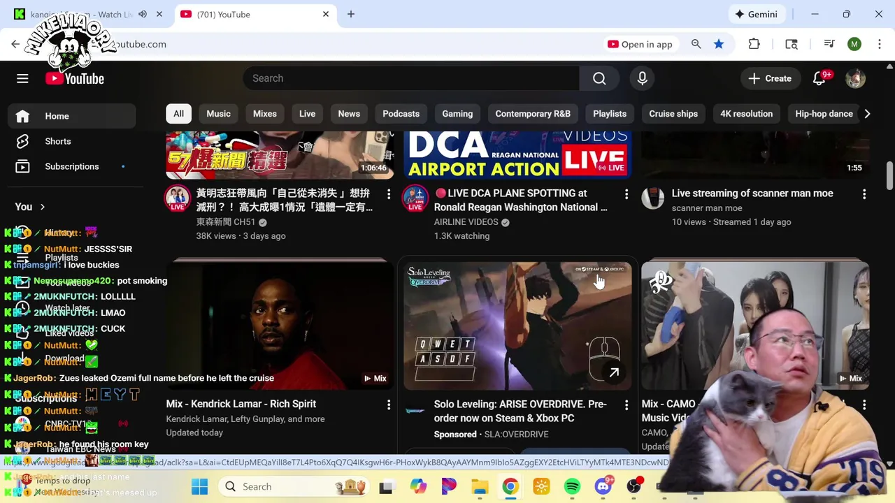Open Copilot from the taskbar
The height and width of the screenshot is (503, 895).
pos(418,486)
